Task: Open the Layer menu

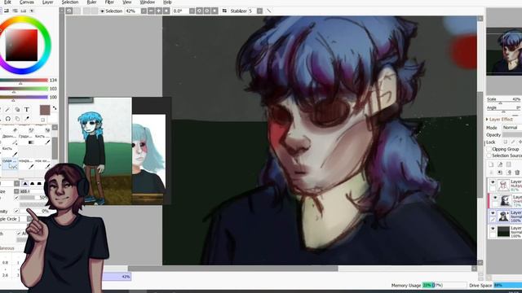Action: [x=47, y=2]
